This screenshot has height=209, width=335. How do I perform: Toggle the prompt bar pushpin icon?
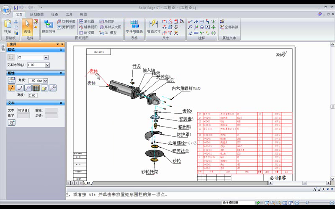[x=332, y=189]
